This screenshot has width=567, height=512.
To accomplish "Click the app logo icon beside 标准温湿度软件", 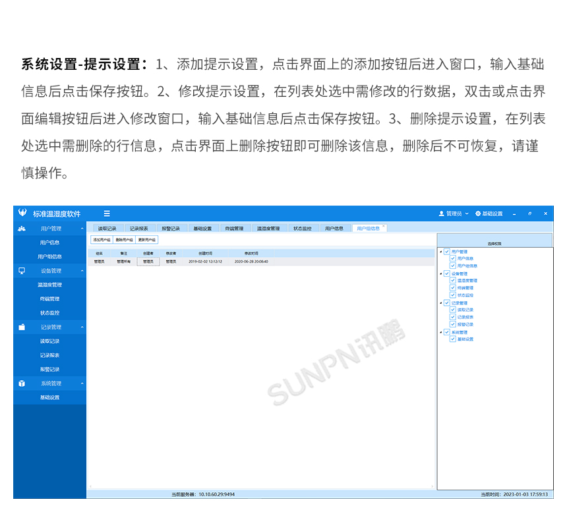I will pyautogui.click(x=22, y=213).
